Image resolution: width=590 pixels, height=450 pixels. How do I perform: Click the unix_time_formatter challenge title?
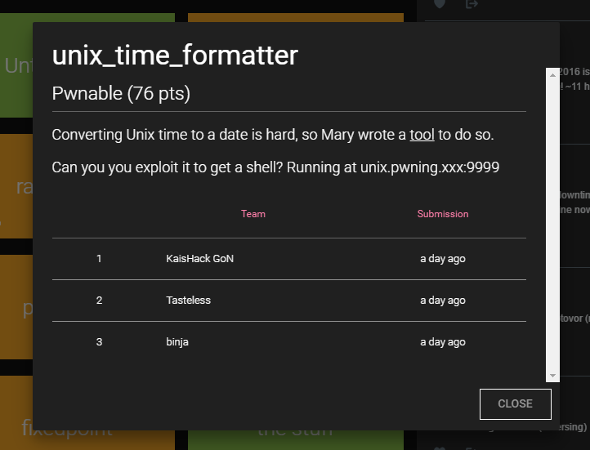coord(175,56)
